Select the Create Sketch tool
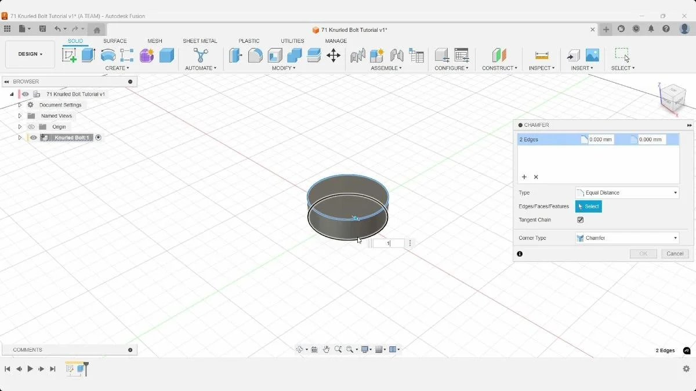The width and height of the screenshot is (696, 391). pos(69,55)
